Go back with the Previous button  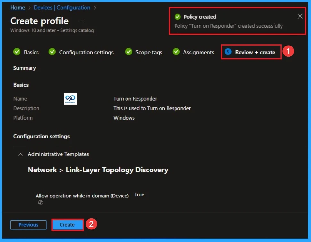tap(28, 225)
